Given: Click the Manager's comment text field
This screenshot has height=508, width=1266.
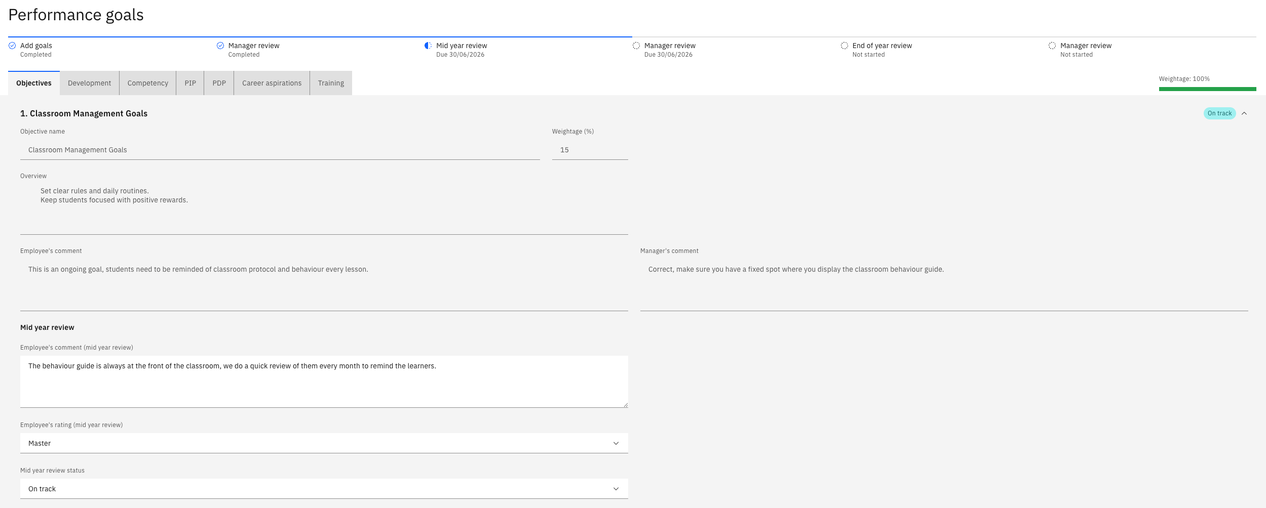Looking at the screenshot, I should coord(944,285).
